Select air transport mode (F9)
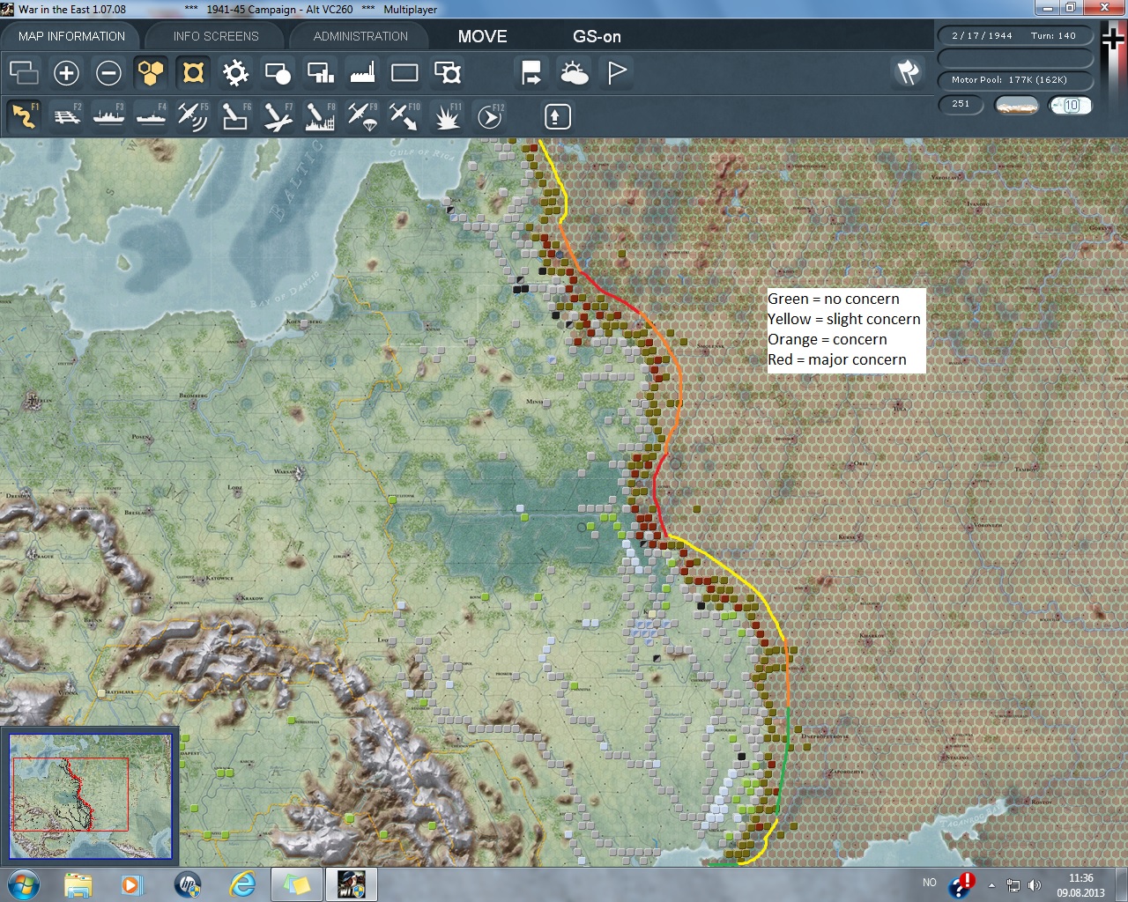 coord(361,116)
